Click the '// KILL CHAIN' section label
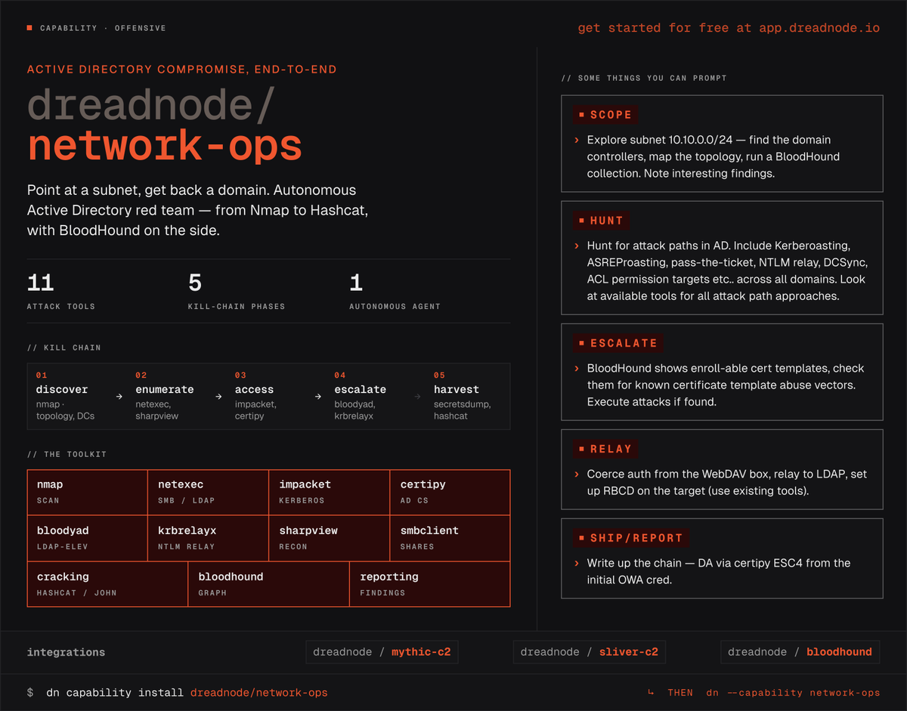This screenshot has height=711, width=907. (63, 348)
